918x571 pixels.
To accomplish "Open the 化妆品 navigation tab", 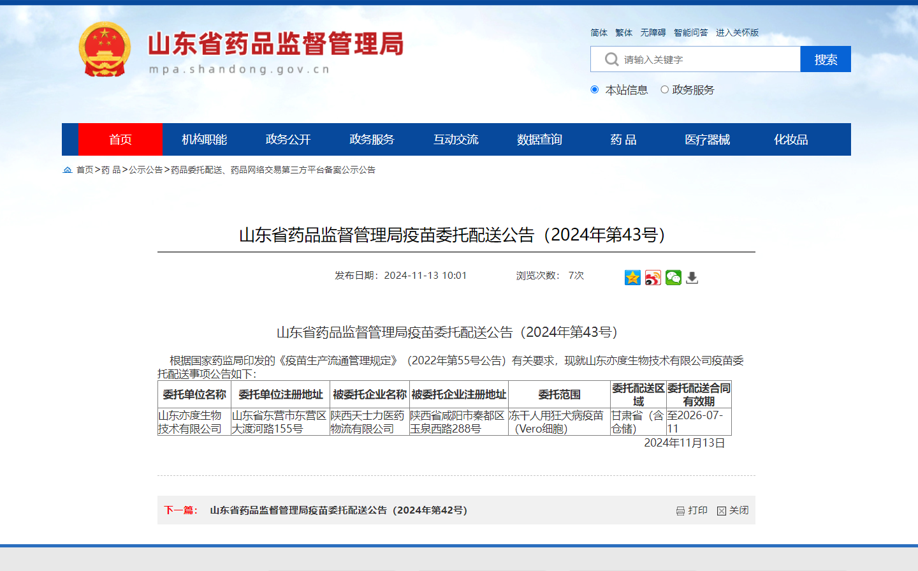I will click(790, 140).
